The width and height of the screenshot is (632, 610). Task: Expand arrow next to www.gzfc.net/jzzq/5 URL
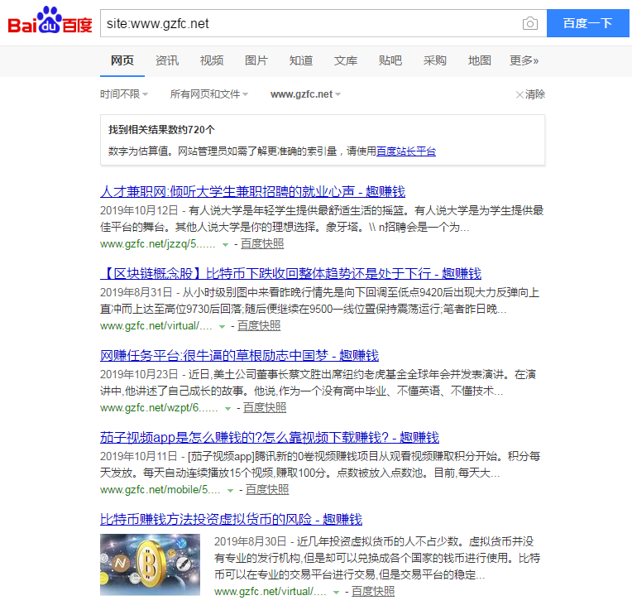click(x=225, y=245)
